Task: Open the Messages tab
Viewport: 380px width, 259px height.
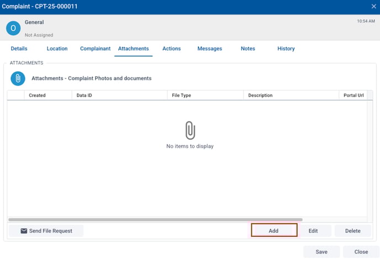Action: 209,49
